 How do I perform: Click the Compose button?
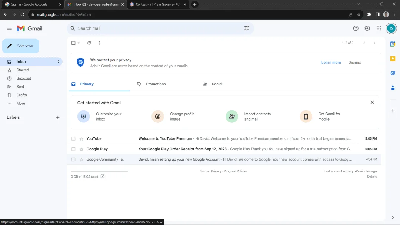pos(21,46)
